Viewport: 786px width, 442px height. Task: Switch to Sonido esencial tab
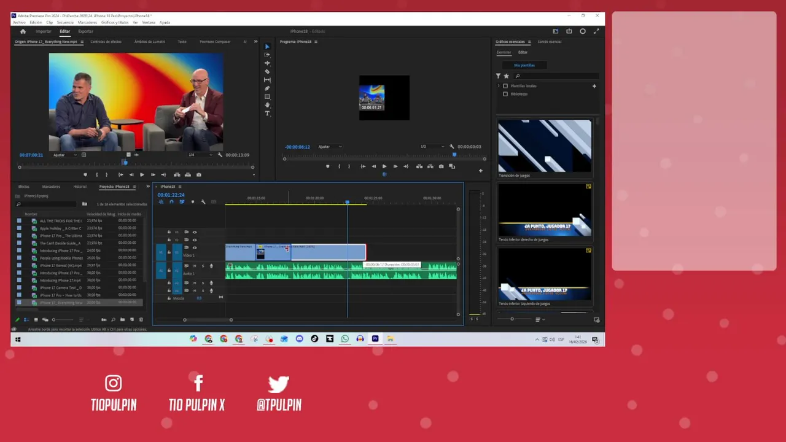tap(550, 42)
